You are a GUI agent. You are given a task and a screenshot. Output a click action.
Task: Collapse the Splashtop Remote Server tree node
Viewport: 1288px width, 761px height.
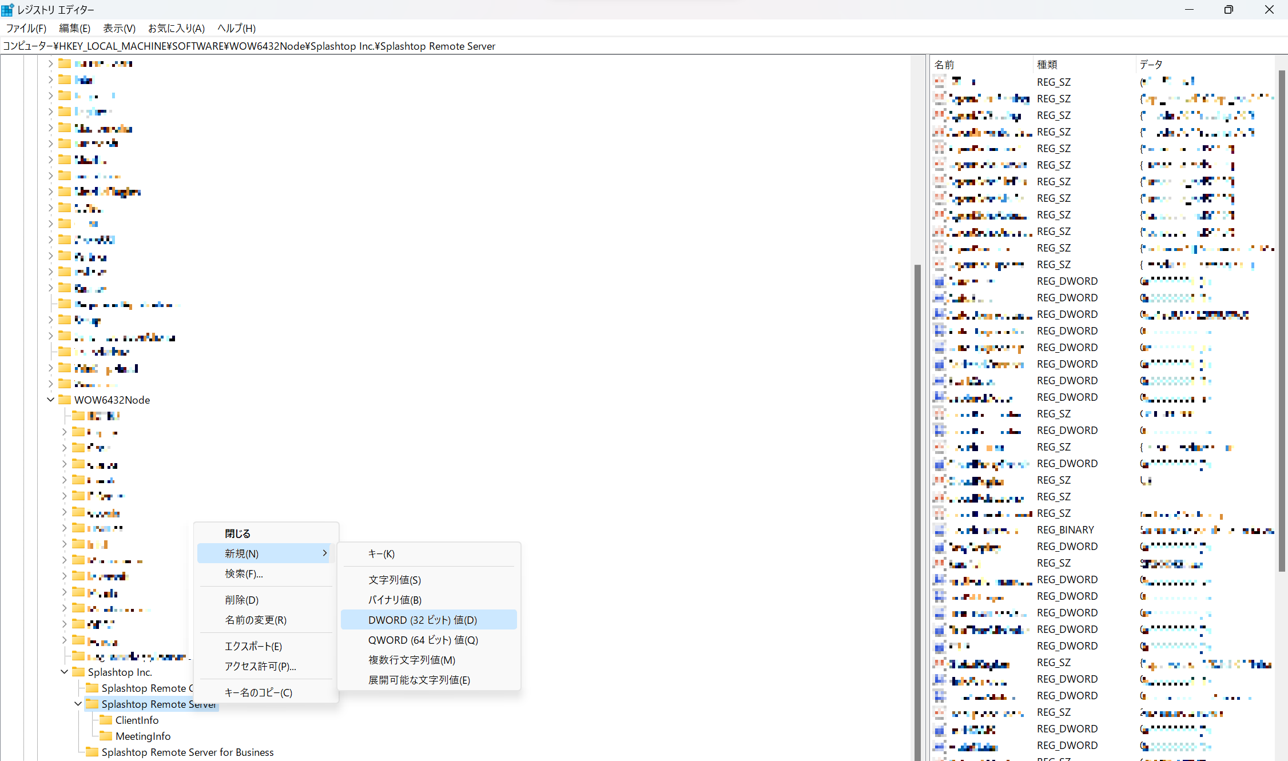(78, 704)
